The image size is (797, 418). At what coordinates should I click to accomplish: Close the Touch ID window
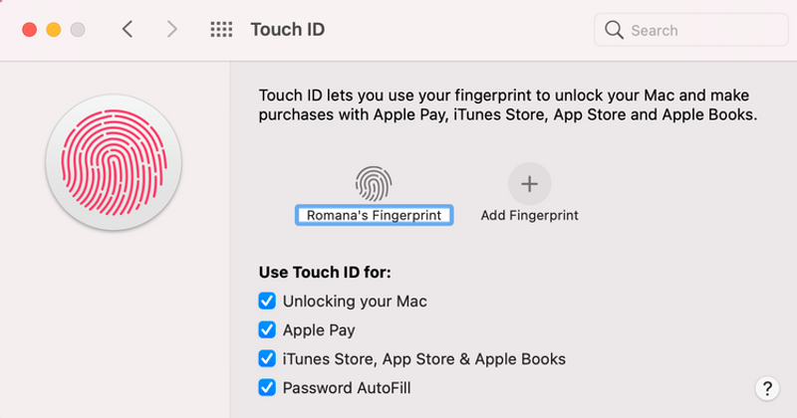30,30
